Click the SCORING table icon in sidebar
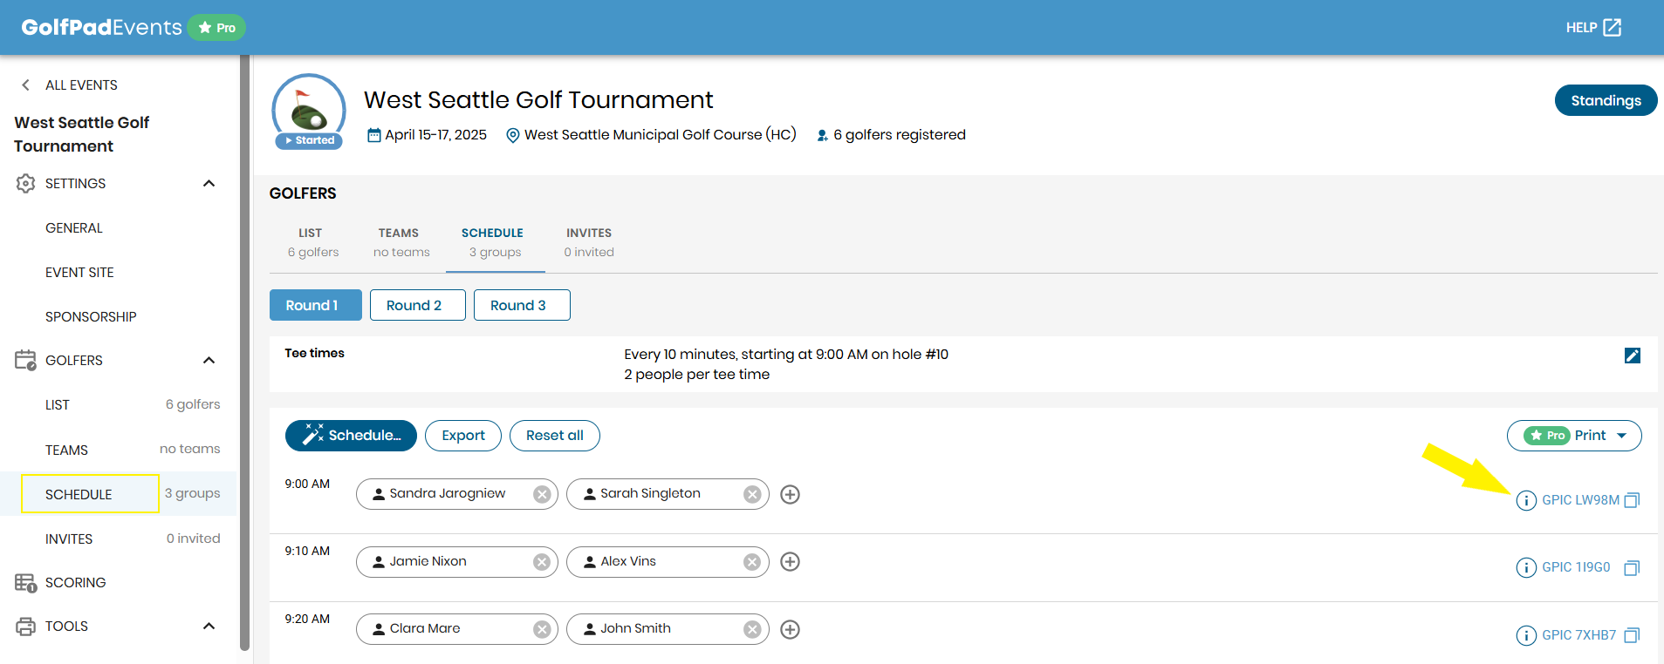 coord(25,583)
